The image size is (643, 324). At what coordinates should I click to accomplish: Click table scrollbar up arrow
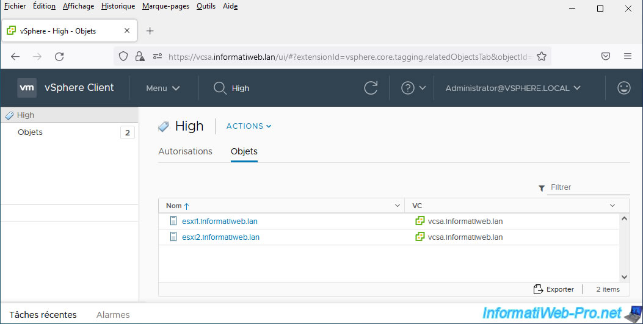pos(624,218)
